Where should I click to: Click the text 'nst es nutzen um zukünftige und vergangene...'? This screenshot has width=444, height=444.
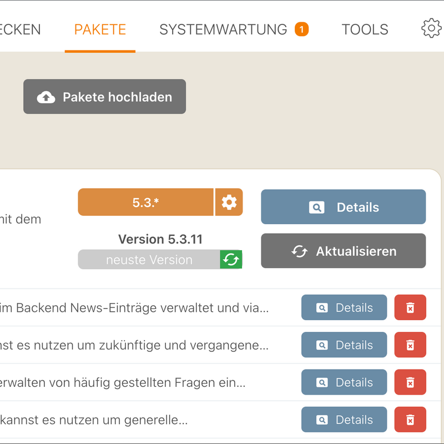point(134,345)
